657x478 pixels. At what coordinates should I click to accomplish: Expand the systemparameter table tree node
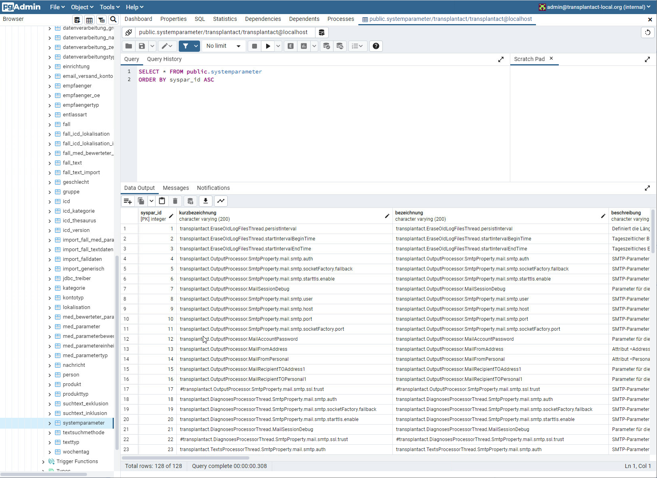pyautogui.click(x=50, y=423)
